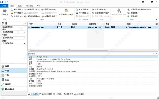The height and width of the screenshot is (99, 159).
Task: Expand 类型 filter dropdown in sidebar
Action: (x=24, y=44)
